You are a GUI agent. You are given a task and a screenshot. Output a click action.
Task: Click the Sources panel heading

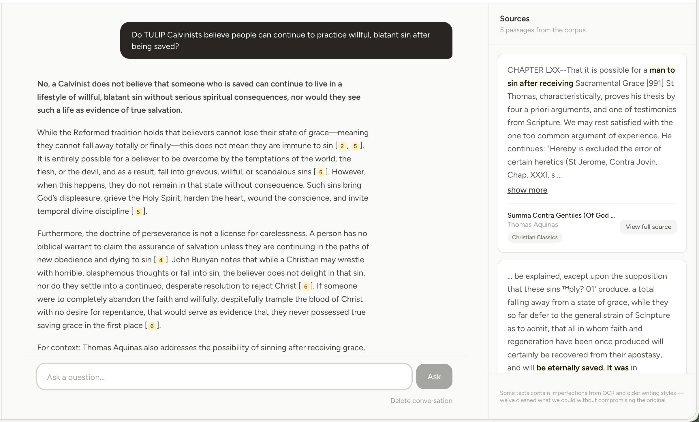(514, 19)
